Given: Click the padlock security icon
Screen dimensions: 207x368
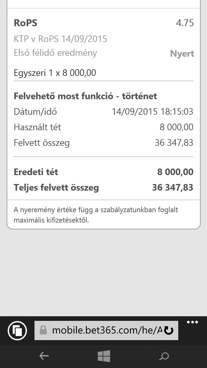Looking at the screenshot, I should point(43,330).
